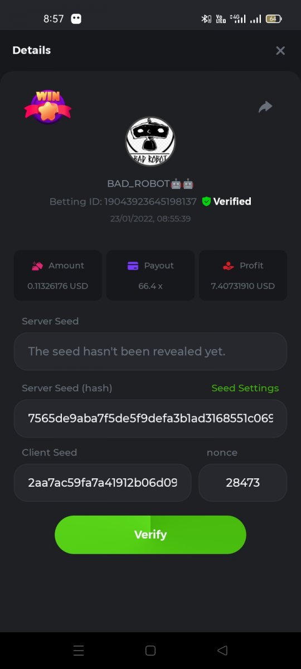The height and width of the screenshot is (669, 301).
Task: Tap the share arrow icon
Action: (x=265, y=106)
